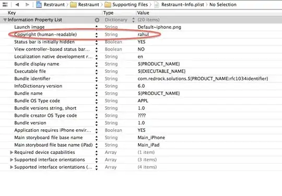
Task: Select the Value column header
Action: (143, 13)
